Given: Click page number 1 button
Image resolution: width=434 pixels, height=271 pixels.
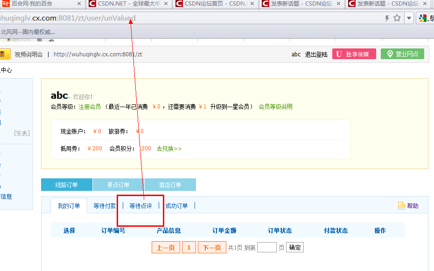Looking at the screenshot, I should tap(189, 247).
